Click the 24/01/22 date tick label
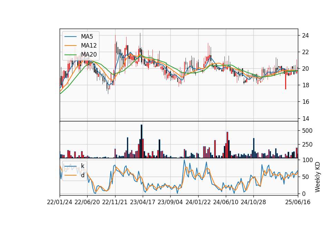Screen dimensions: 331x238 click(x=198, y=202)
